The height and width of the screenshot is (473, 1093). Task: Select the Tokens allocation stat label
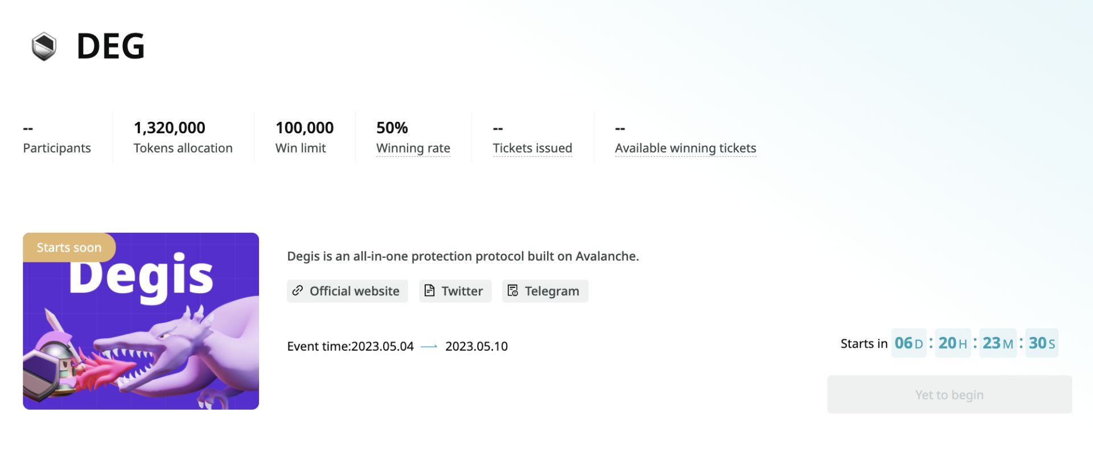[183, 148]
